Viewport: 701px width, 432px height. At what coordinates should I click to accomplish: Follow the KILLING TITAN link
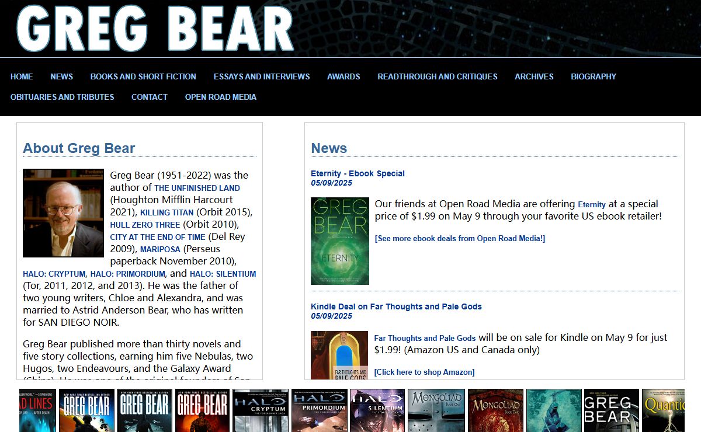point(167,212)
